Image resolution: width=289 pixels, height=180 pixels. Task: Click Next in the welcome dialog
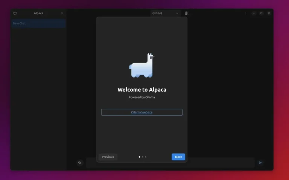(178, 157)
